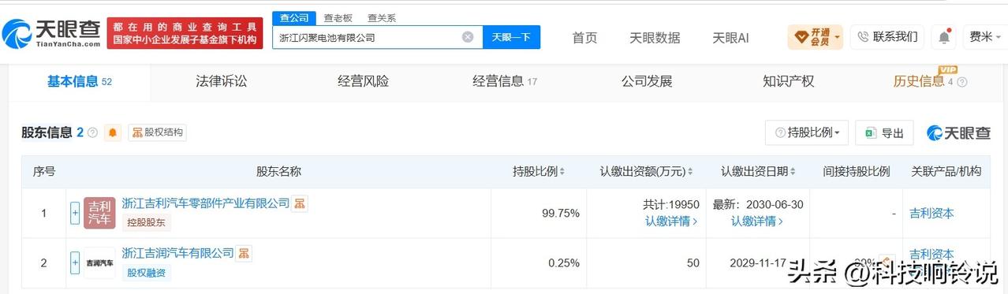
Task: Click the red 国家中小企业发展子基金 banner
Action: click(x=185, y=33)
